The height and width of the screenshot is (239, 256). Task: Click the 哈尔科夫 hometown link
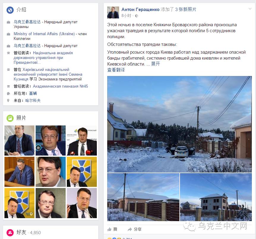pos(33,100)
